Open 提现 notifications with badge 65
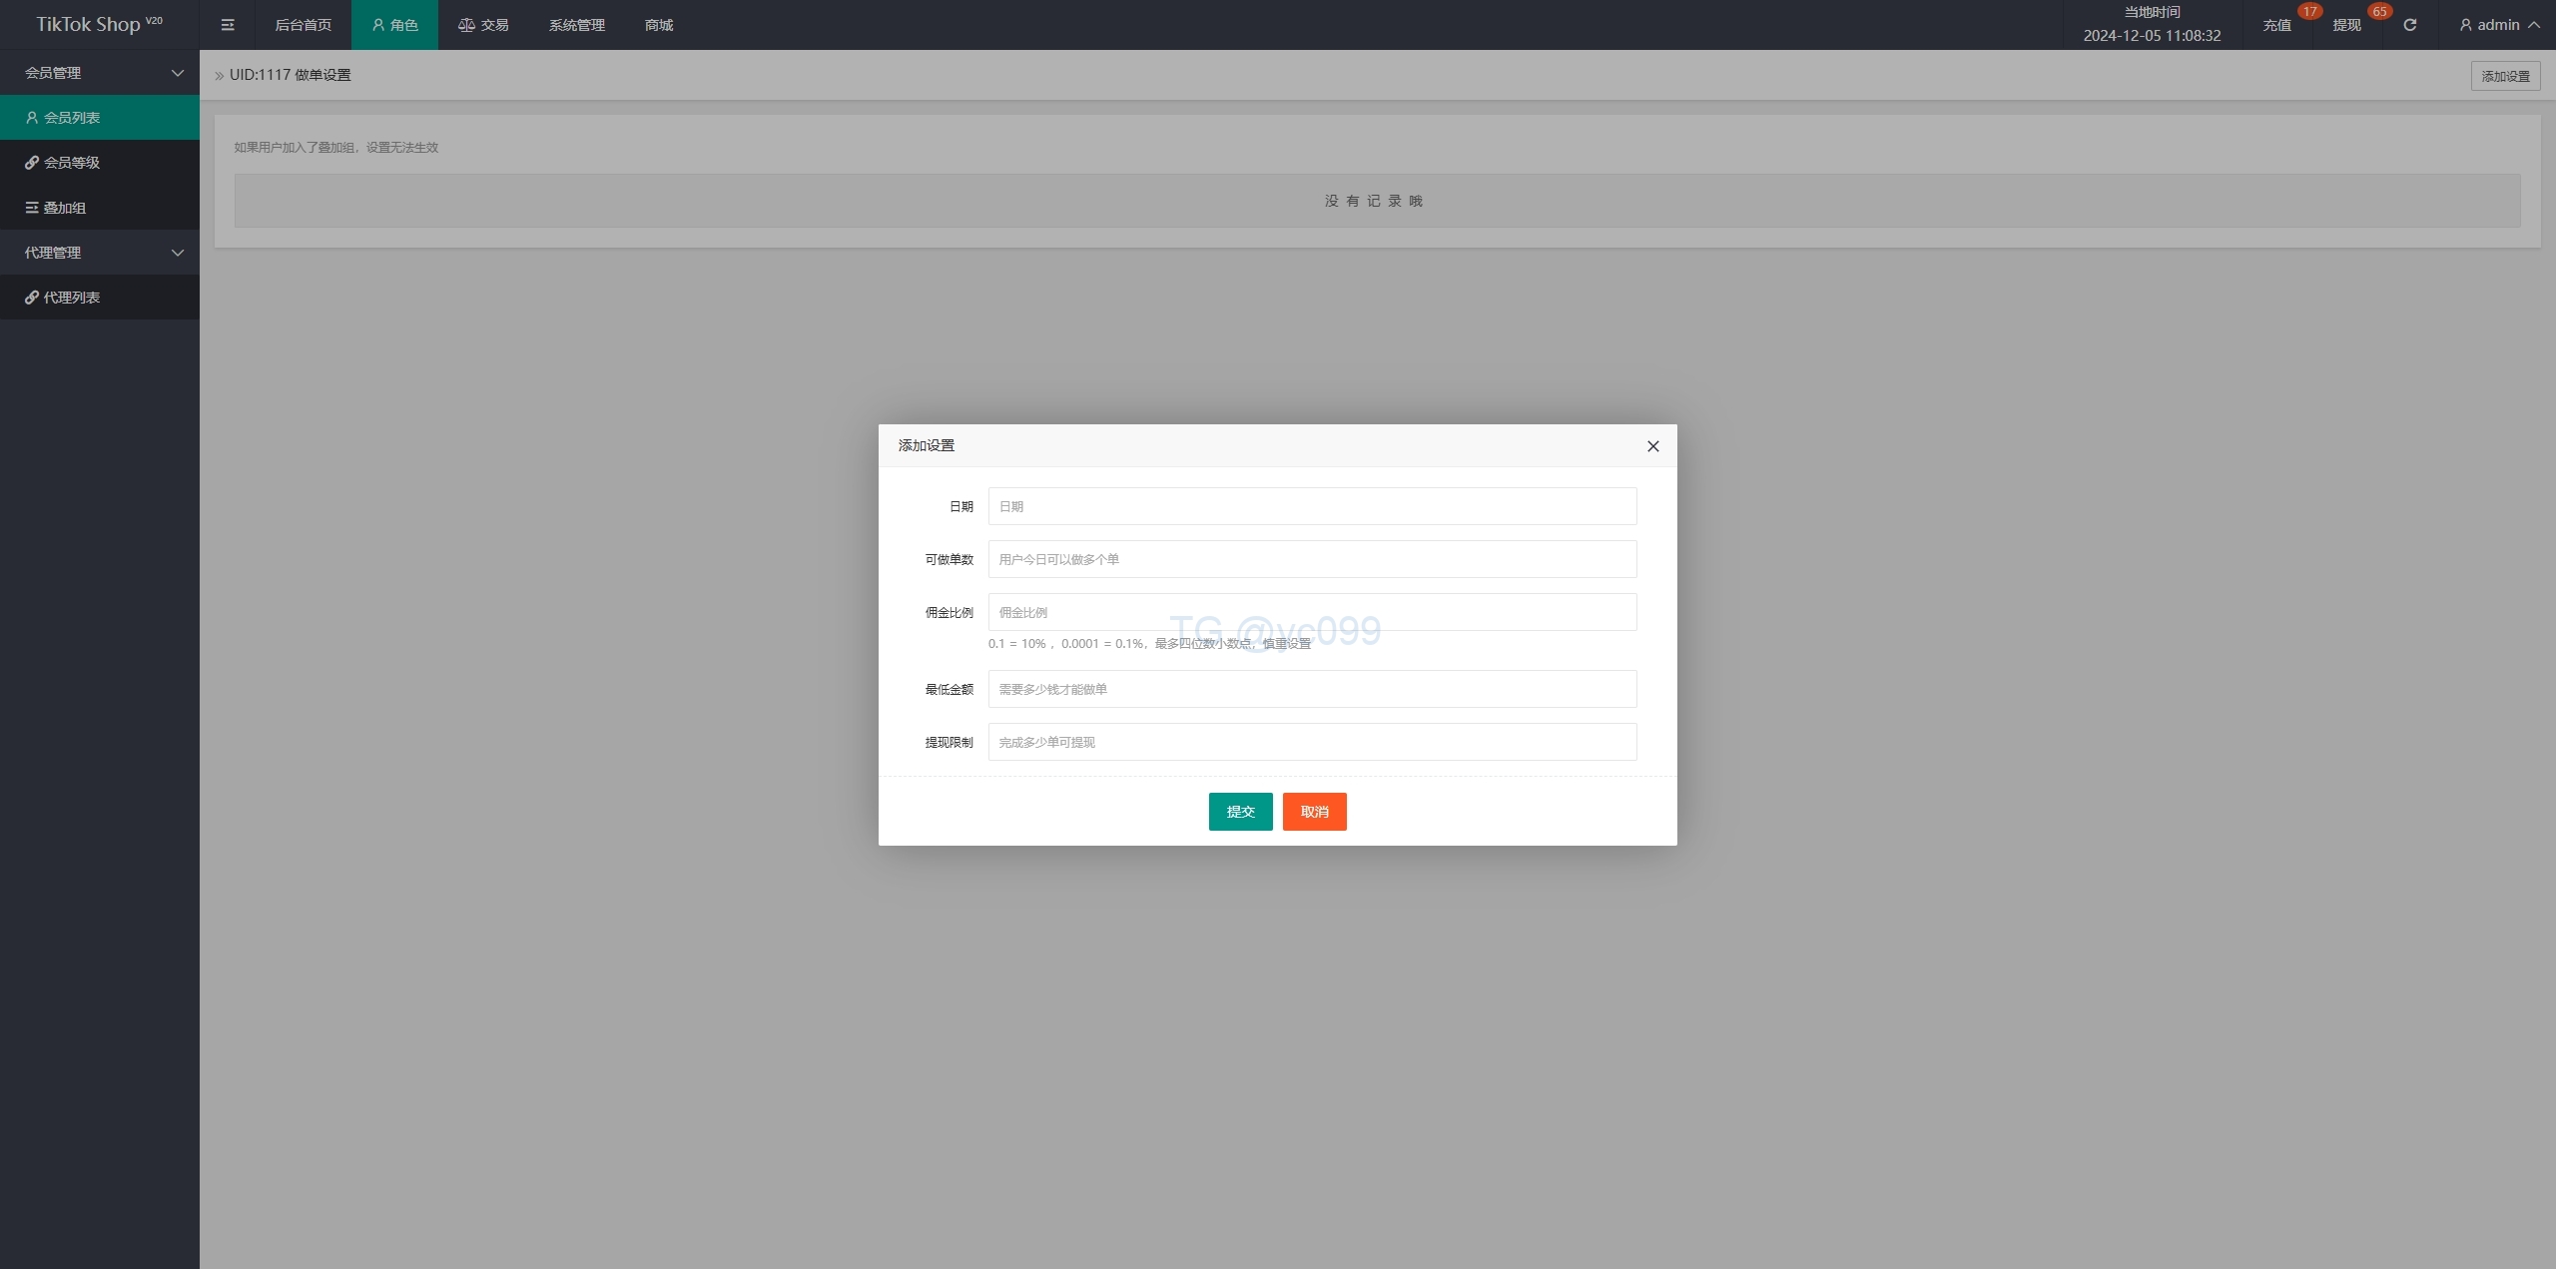 click(x=2346, y=25)
